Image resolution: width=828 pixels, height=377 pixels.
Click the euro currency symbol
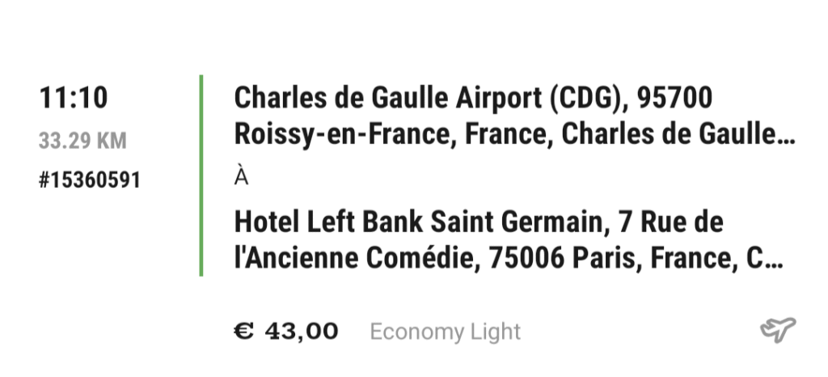tap(244, 331)
